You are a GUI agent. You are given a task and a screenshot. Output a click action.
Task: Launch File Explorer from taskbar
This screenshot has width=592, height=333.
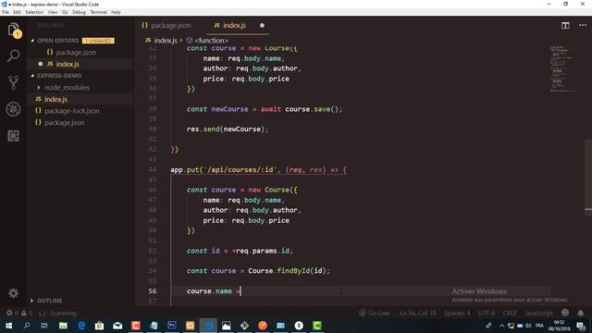tap(63, 326)
